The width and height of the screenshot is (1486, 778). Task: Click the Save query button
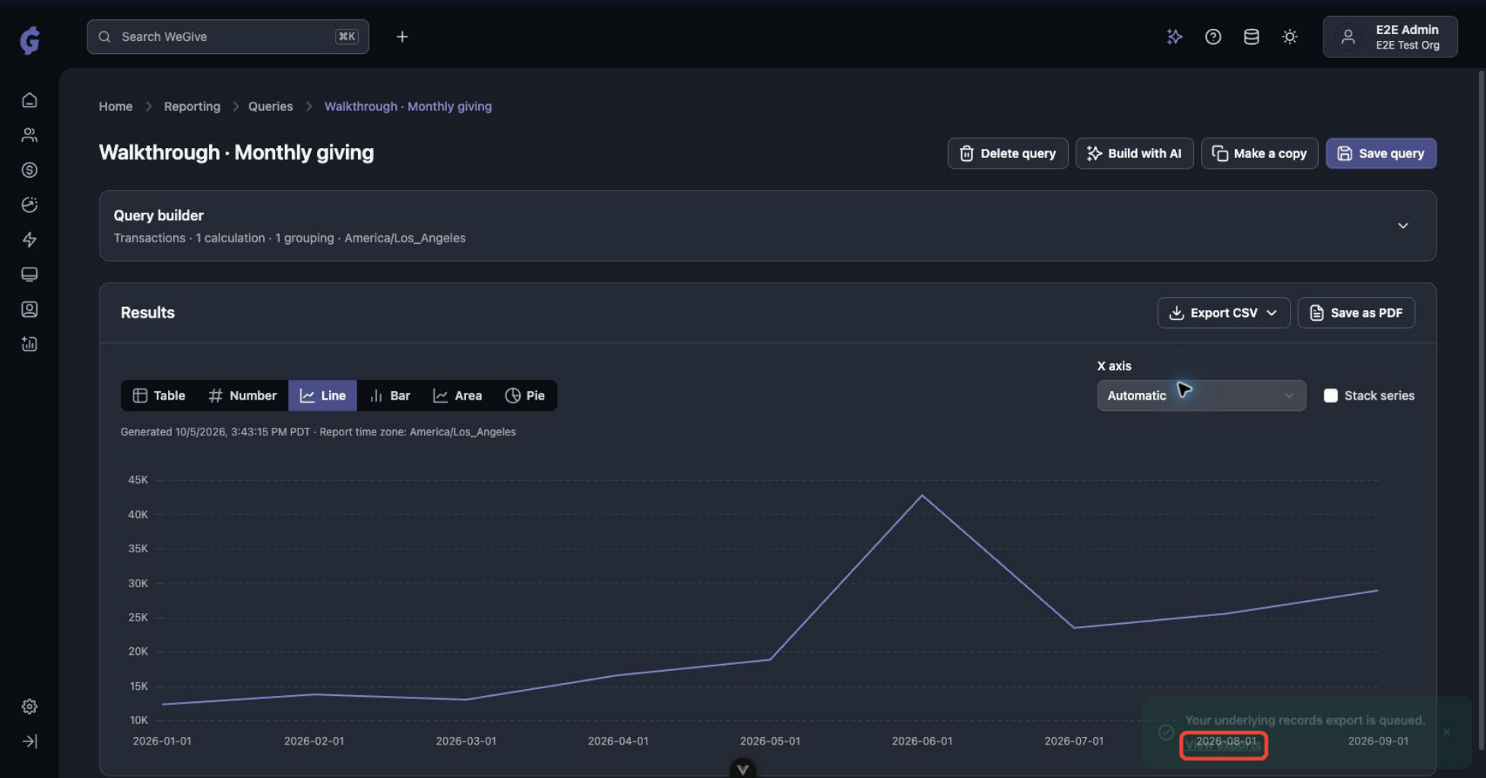[1380, 153]
